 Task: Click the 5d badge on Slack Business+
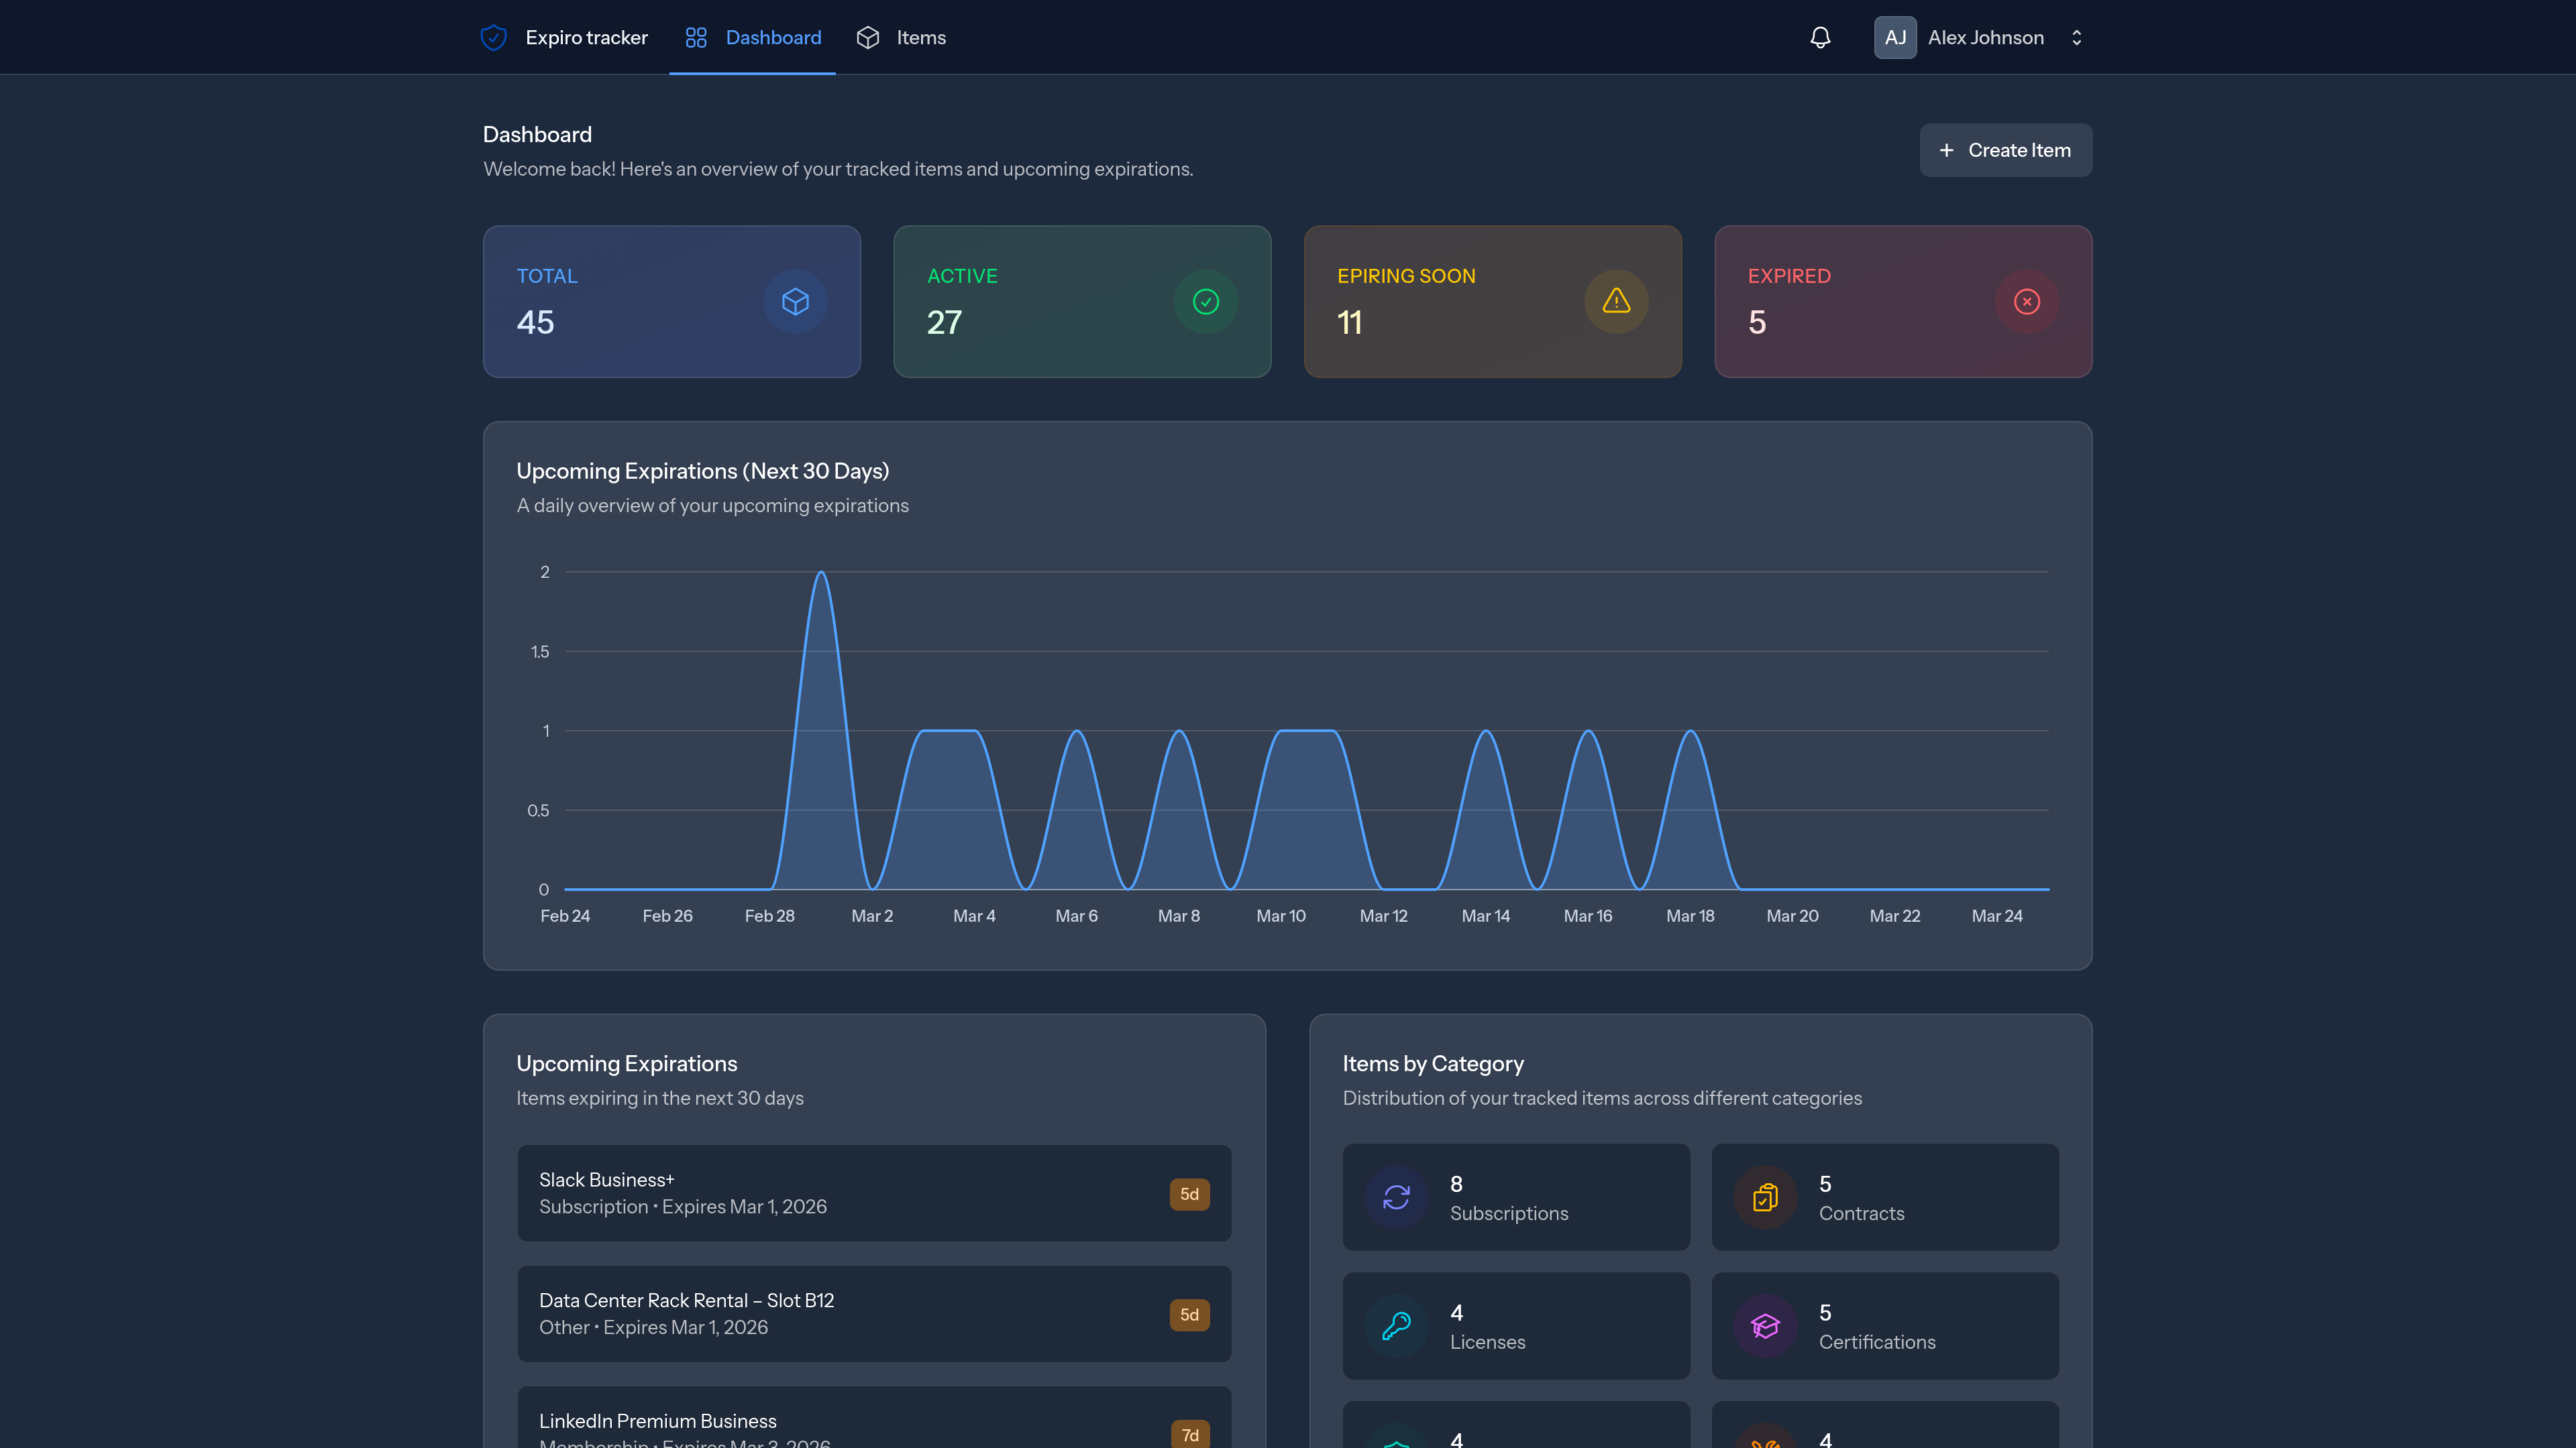tap(1189, 1194)
